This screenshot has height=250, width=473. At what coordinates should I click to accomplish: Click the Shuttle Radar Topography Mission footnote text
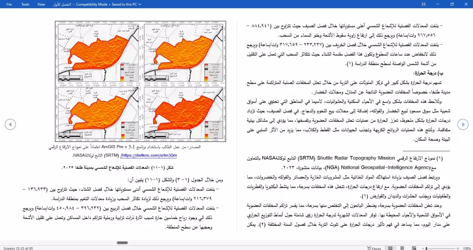[356, 158]
